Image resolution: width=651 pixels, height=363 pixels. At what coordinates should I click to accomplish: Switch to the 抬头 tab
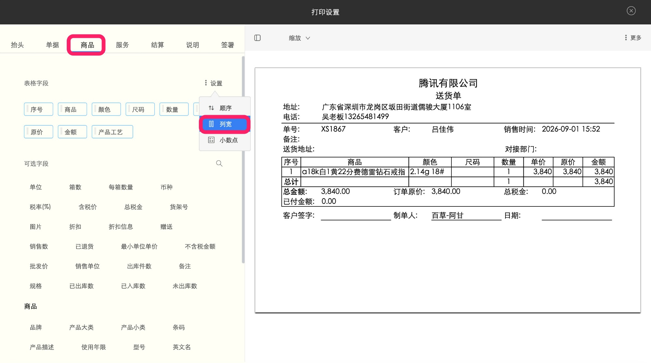[17, 45]
